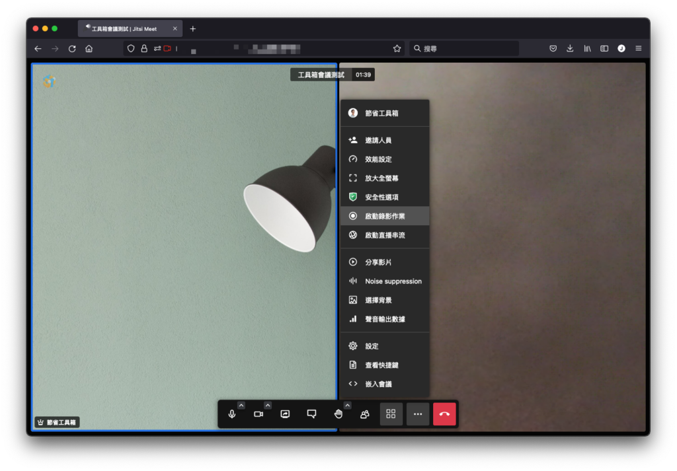Viewport: 677px width, 471px height.
Task: Toggle Noise suppression in the menu
Action: point(385,281)
